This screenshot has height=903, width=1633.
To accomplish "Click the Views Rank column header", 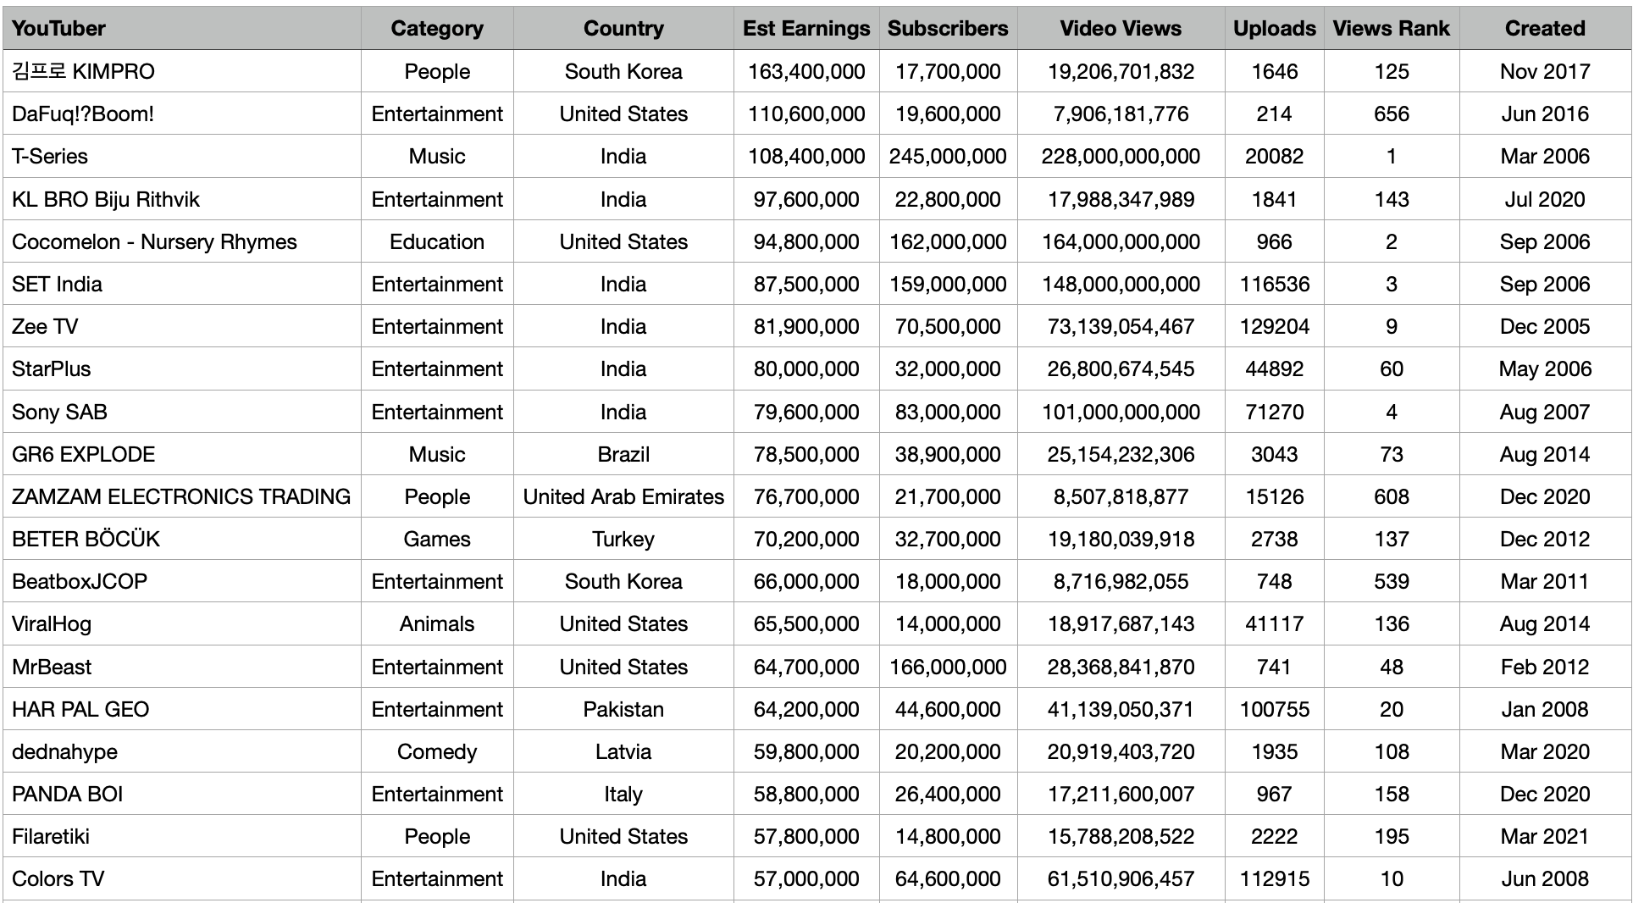I will click(1392, 28).
